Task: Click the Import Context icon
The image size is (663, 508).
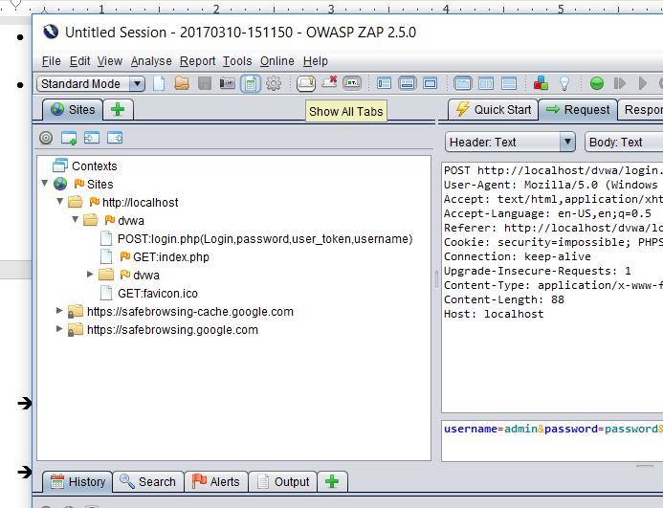Action: 92,138
